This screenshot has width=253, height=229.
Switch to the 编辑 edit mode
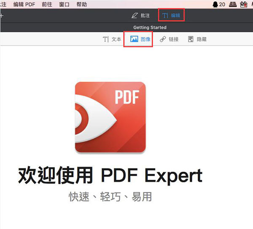pos(171,16)
